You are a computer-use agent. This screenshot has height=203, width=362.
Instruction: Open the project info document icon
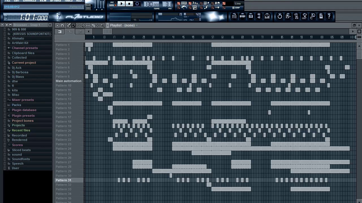(x=321, y=16)
